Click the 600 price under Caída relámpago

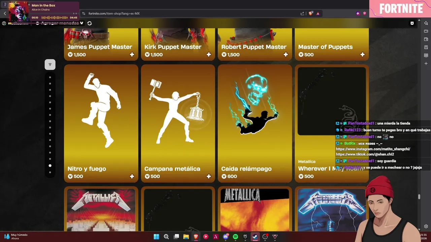(x=229, y=176)
